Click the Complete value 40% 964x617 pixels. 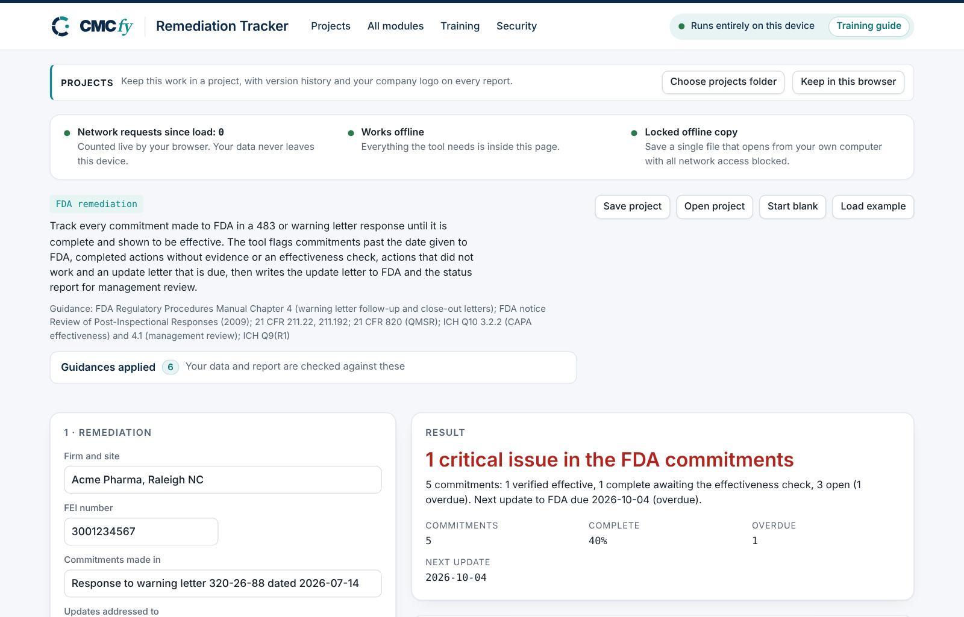598,541
